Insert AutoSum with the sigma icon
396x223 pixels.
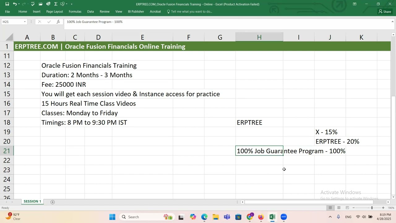[56, 4]
